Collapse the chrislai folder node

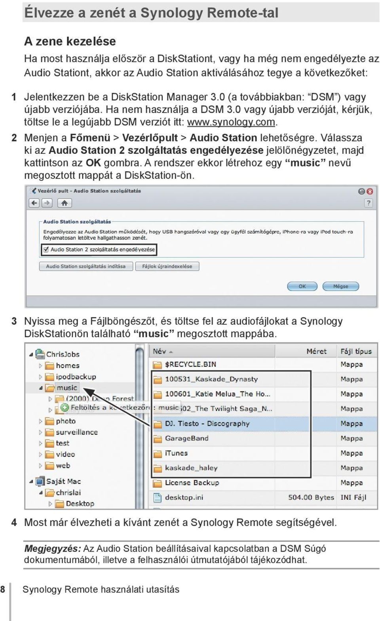(41, 493)
